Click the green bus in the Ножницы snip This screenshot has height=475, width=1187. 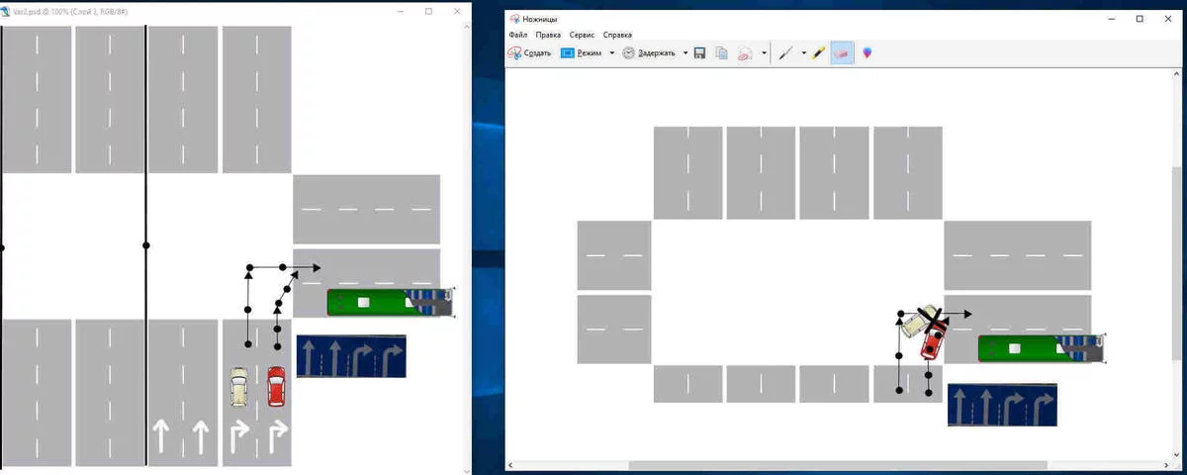tap(1040, 348)
